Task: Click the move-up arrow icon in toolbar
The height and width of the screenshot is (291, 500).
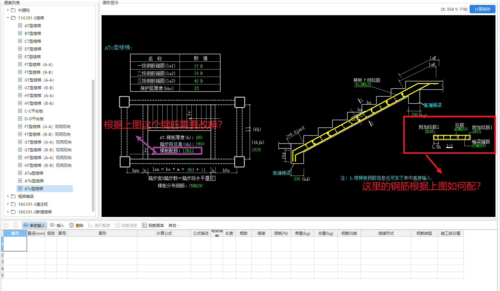Action: coord(6,225)
